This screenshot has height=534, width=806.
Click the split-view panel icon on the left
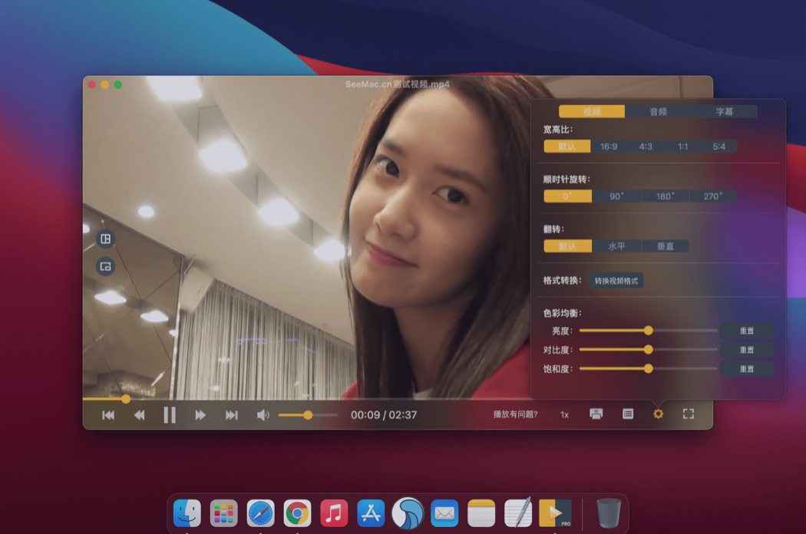pos(104,239)
